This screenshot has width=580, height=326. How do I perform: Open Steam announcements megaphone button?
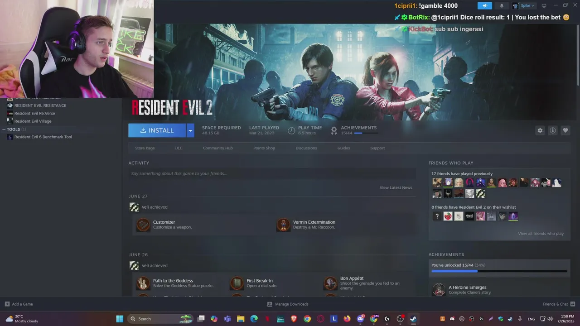point(484,6)
